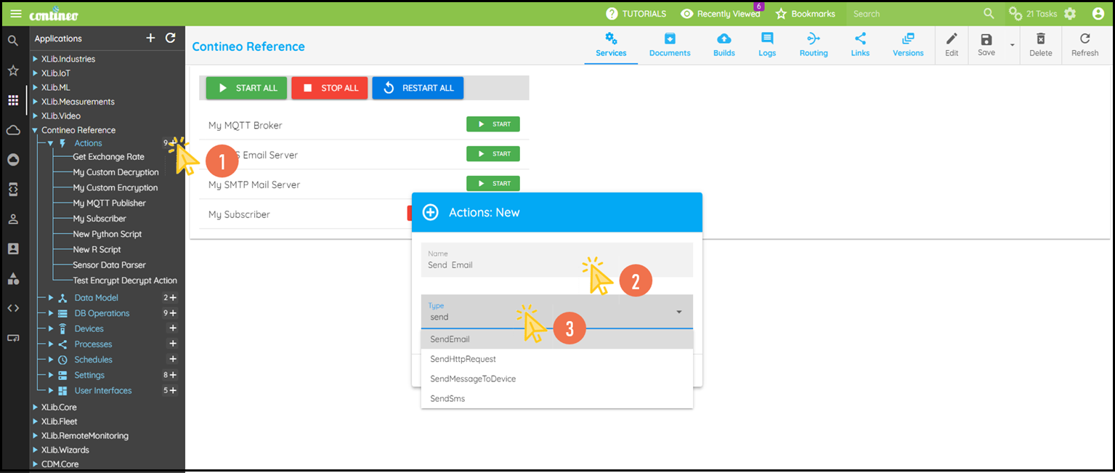The width and height of the screenshot is (1115, 473).
Task: Click the Links icon in the top toolbar
Action: 860,42
